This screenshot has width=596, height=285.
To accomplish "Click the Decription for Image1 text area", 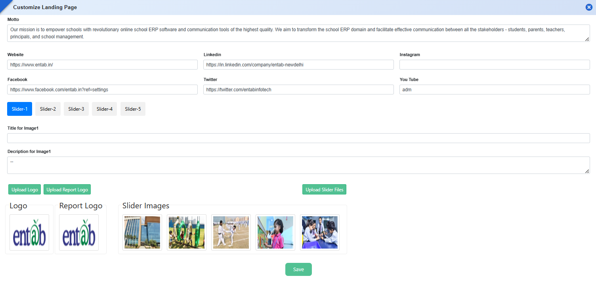I will (298, 165).
